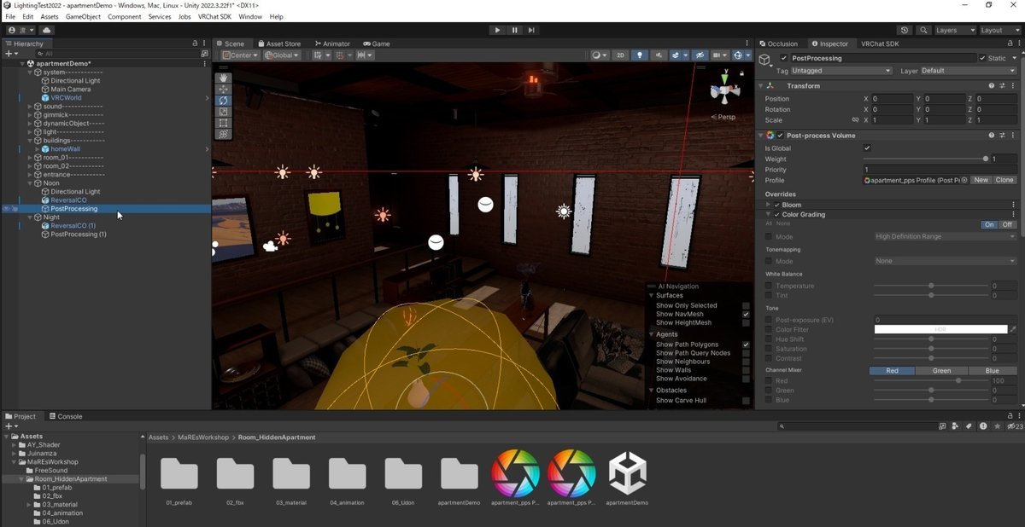The image size is (1025, 527).
Task: Select the Green channel mixer button
Action: tap(941, 371)
